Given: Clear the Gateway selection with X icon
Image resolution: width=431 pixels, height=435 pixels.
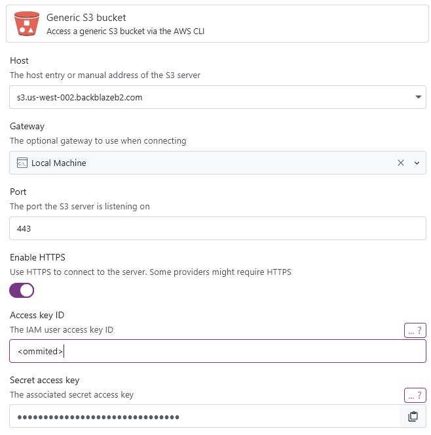Looking at the screenshot, I should pyautogui.click(x=401, y=163).
